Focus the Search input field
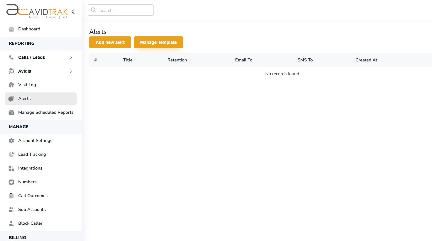The height and width of the screenshot is (241, 432). coord(121,10)
